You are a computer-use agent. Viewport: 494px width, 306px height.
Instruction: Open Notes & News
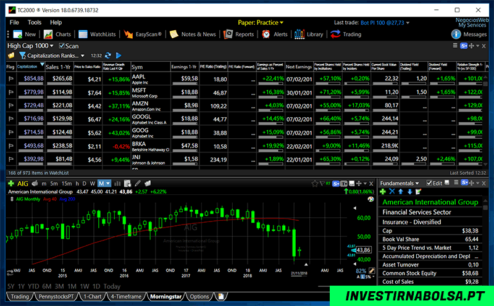click(193, 35)
